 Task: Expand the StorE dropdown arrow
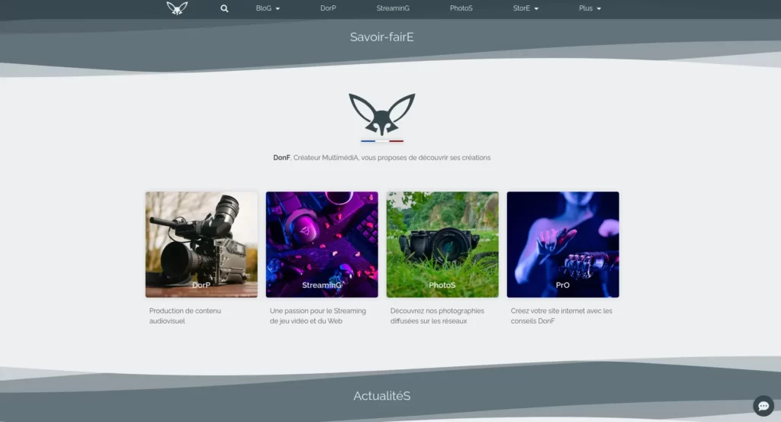point(536,9)
